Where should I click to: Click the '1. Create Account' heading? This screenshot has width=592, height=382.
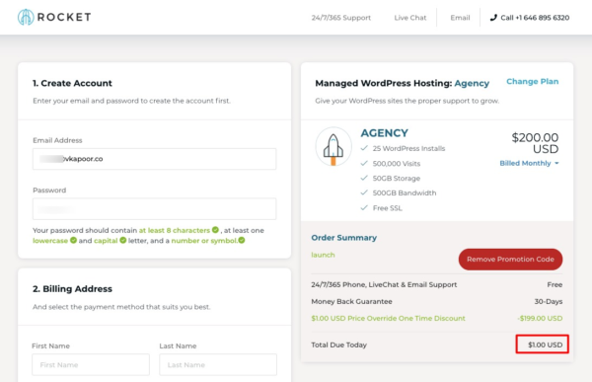pyautogui.click(x=72, y=83)
